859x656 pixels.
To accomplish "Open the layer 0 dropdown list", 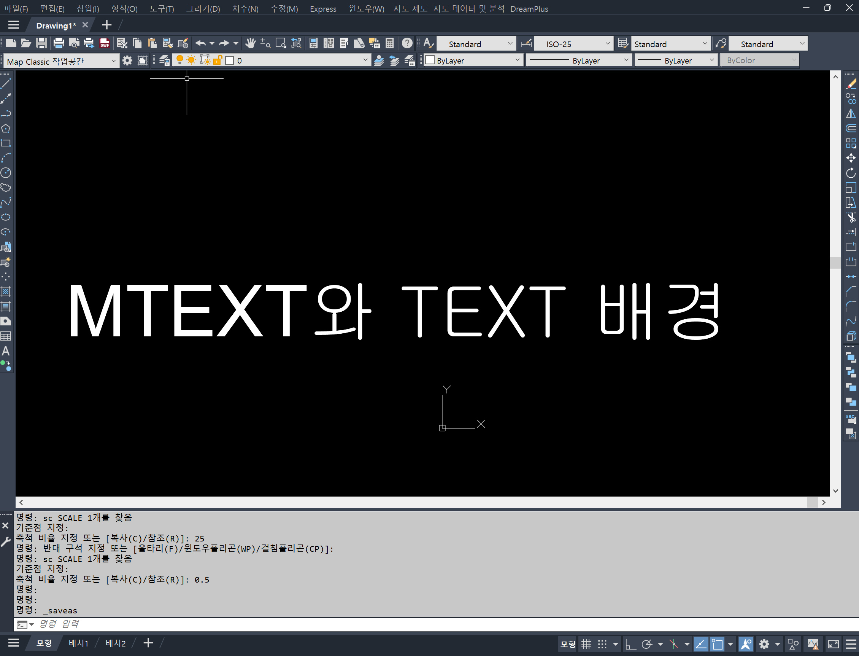I will click(x=272, y=61).
